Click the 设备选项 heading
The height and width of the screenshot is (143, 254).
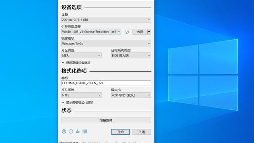coord(71,7)
